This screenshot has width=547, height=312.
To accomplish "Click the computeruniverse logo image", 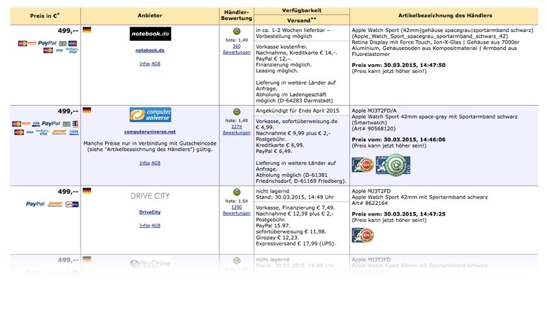I will (x=150, y=115).
